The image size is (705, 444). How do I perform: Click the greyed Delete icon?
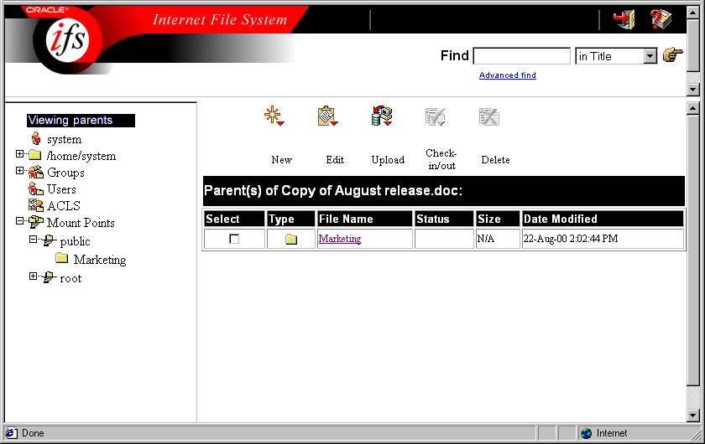pyautogui.click(x=489, y=116)
